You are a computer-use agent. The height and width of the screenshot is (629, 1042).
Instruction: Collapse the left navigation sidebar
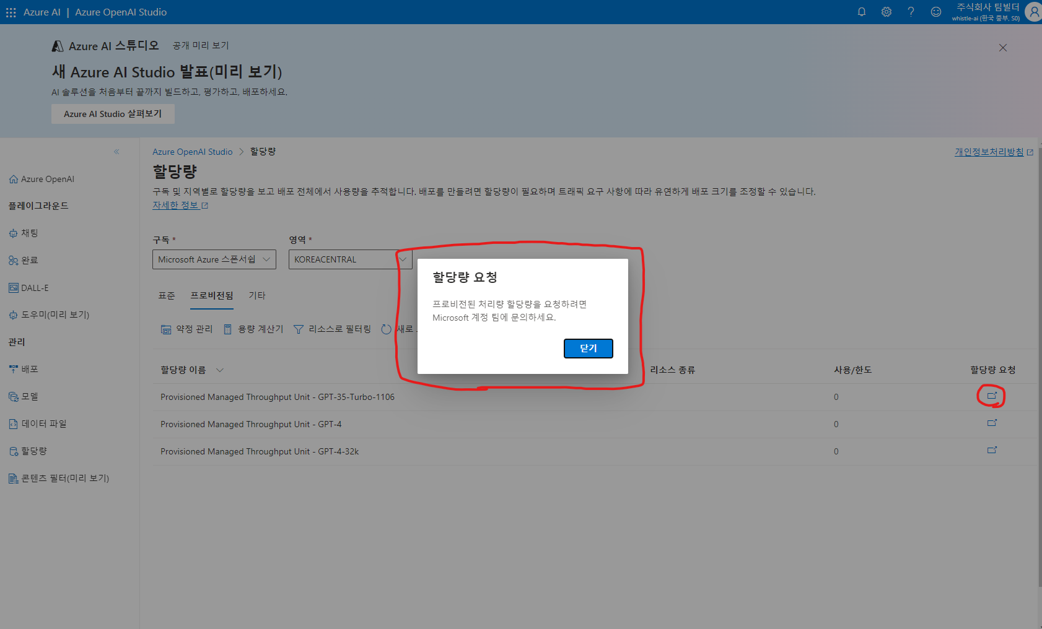point(116,152)
